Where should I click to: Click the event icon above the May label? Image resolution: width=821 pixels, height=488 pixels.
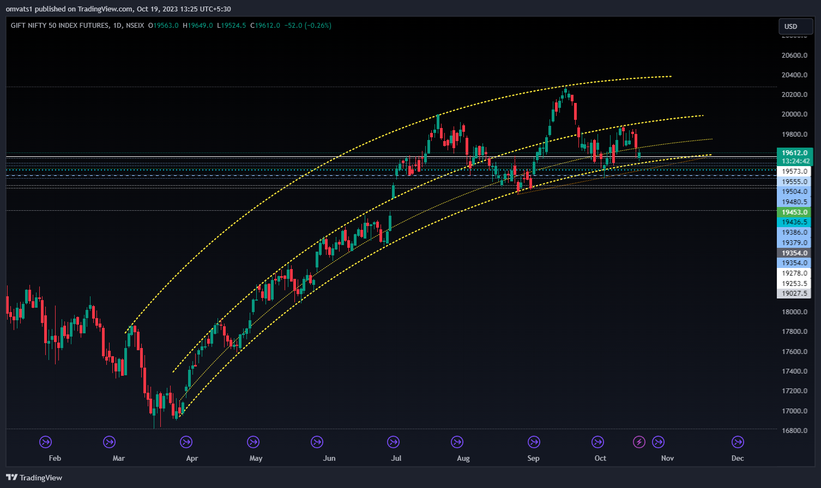click(x=253, y=442)
